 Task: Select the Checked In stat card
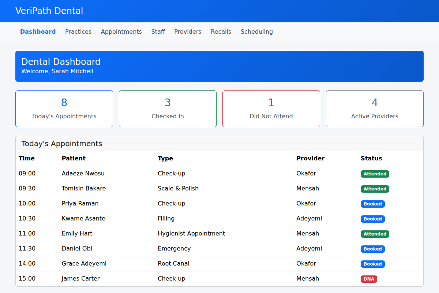point(168,109)
